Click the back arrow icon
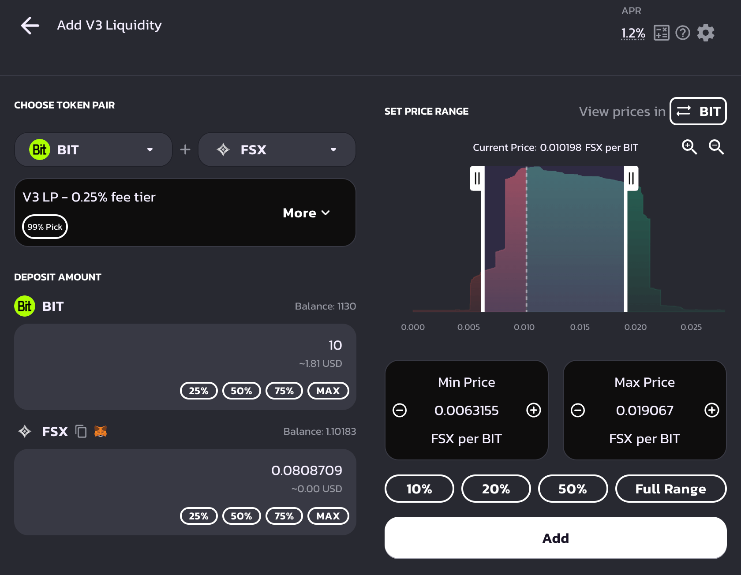This screenshot has height=575, width=741. coord(30,26)
